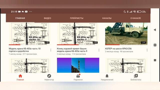Image resolution: width=160 pixels, height=90 pixels.
Task: Tap the YouTube notification icon in status bar
Action: coord(26,12)
